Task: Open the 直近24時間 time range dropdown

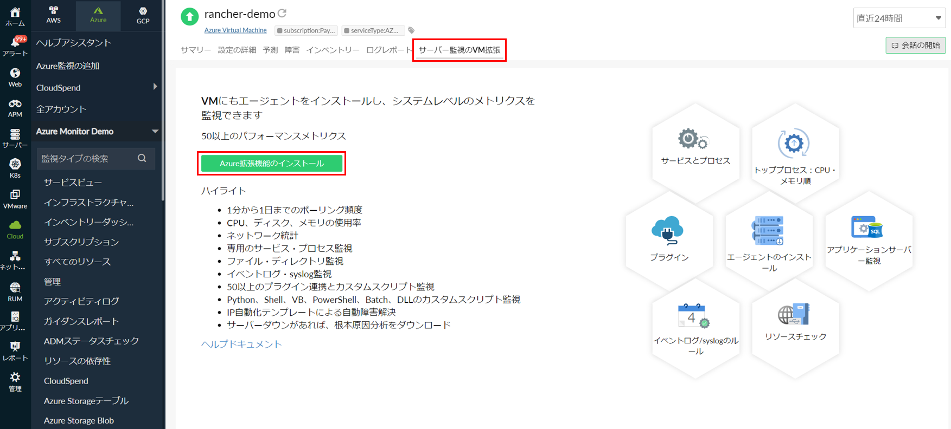Action: click(x=899, y=18)
